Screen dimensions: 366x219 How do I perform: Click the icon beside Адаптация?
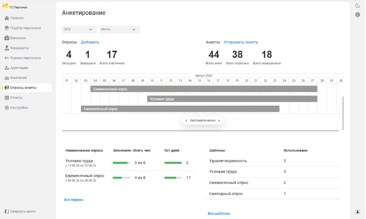click(x=7, y=68)
